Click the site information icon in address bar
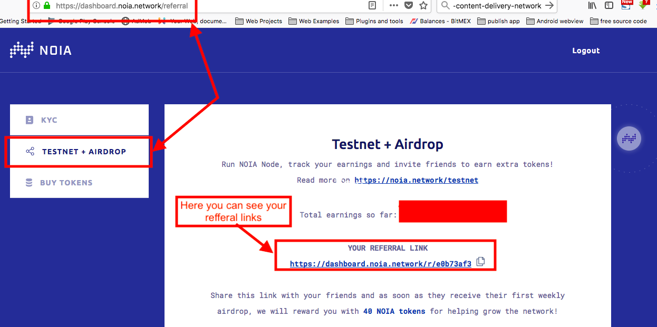 [36, 5]
